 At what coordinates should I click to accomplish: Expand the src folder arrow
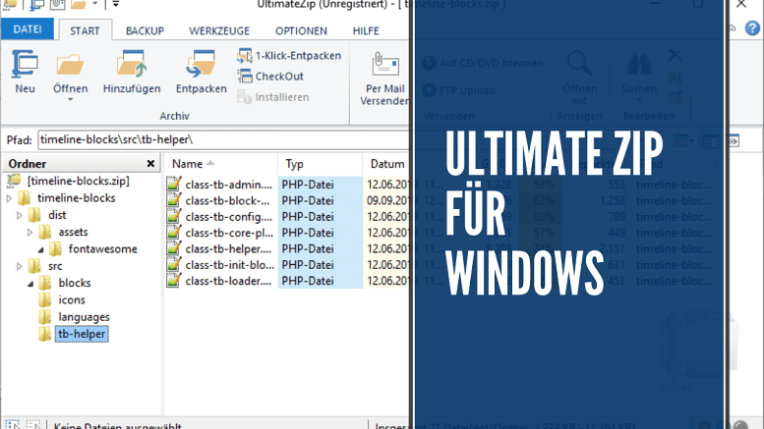point(19,267)
